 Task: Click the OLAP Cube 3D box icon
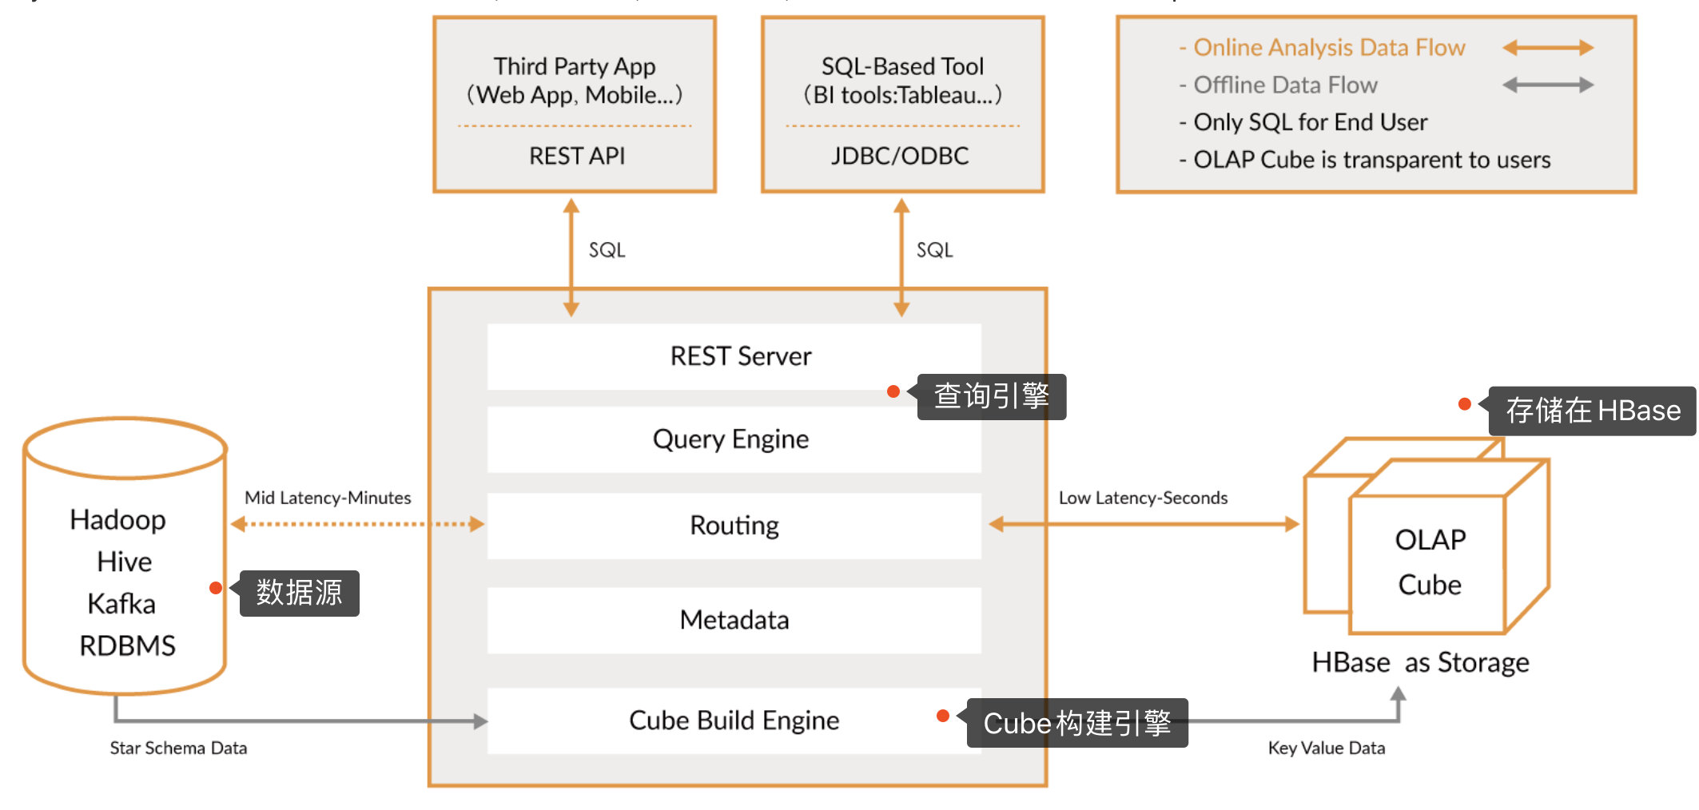[x=1430, y=559]
